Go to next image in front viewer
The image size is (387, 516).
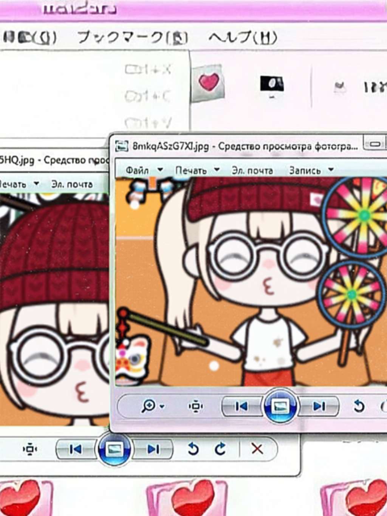[x=319, y=406]
